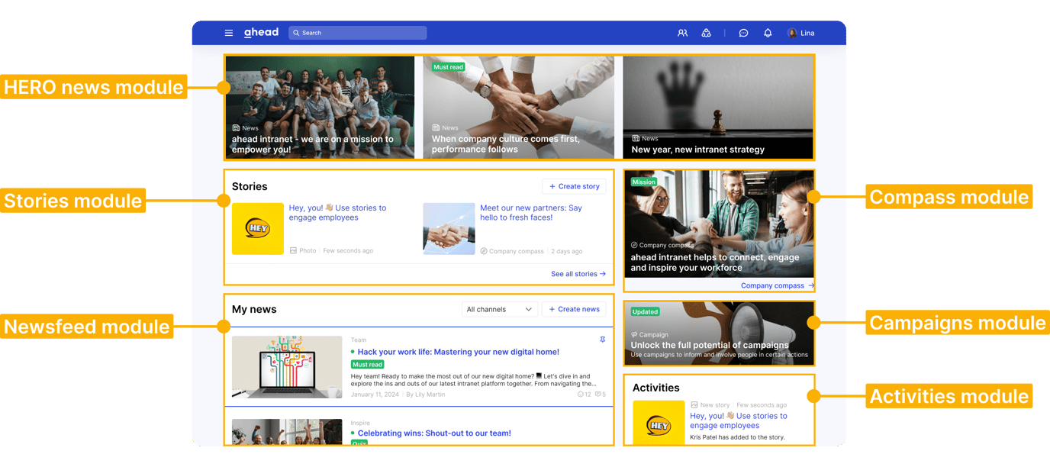The height and width of the screenshot is (467, 1050).
Task: Click the Create news button
Action: [574, 309]
